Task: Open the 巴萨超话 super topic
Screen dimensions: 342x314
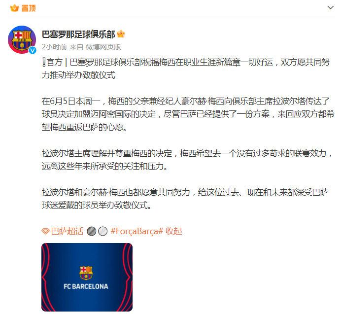Action: (x=67, y=231)
